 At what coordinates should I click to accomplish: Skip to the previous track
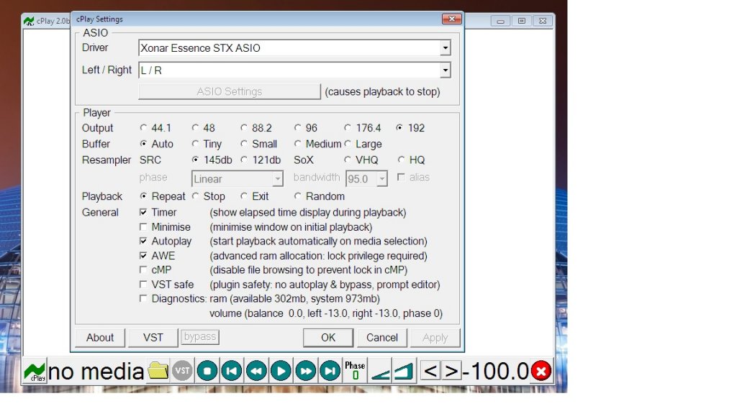pos(232,371)
